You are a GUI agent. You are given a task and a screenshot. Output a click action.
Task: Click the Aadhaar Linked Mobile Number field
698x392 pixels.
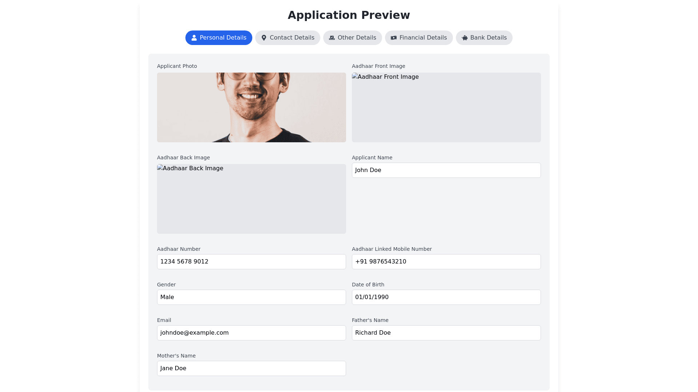coord(446,262)
